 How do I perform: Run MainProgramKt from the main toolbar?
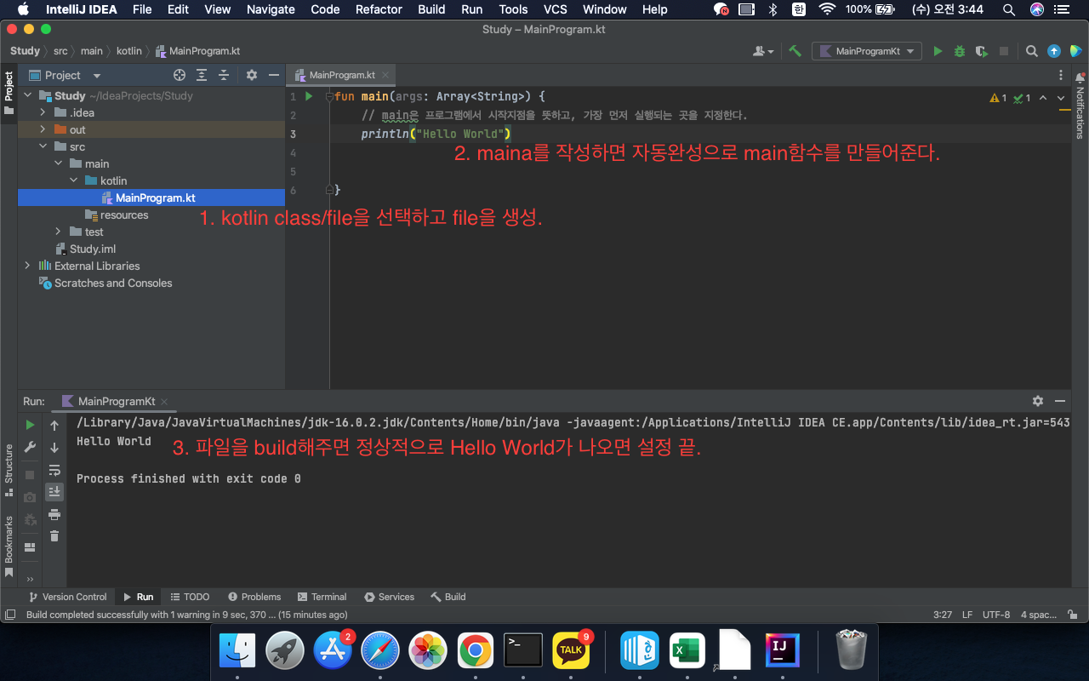[x=938, y=51]
